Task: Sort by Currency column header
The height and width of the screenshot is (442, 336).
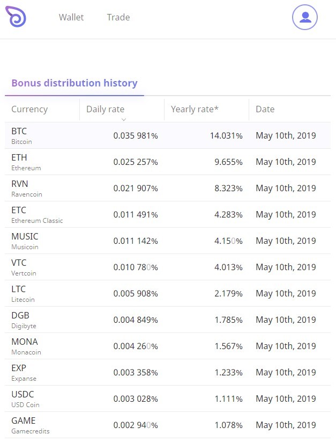Action: 29,109
